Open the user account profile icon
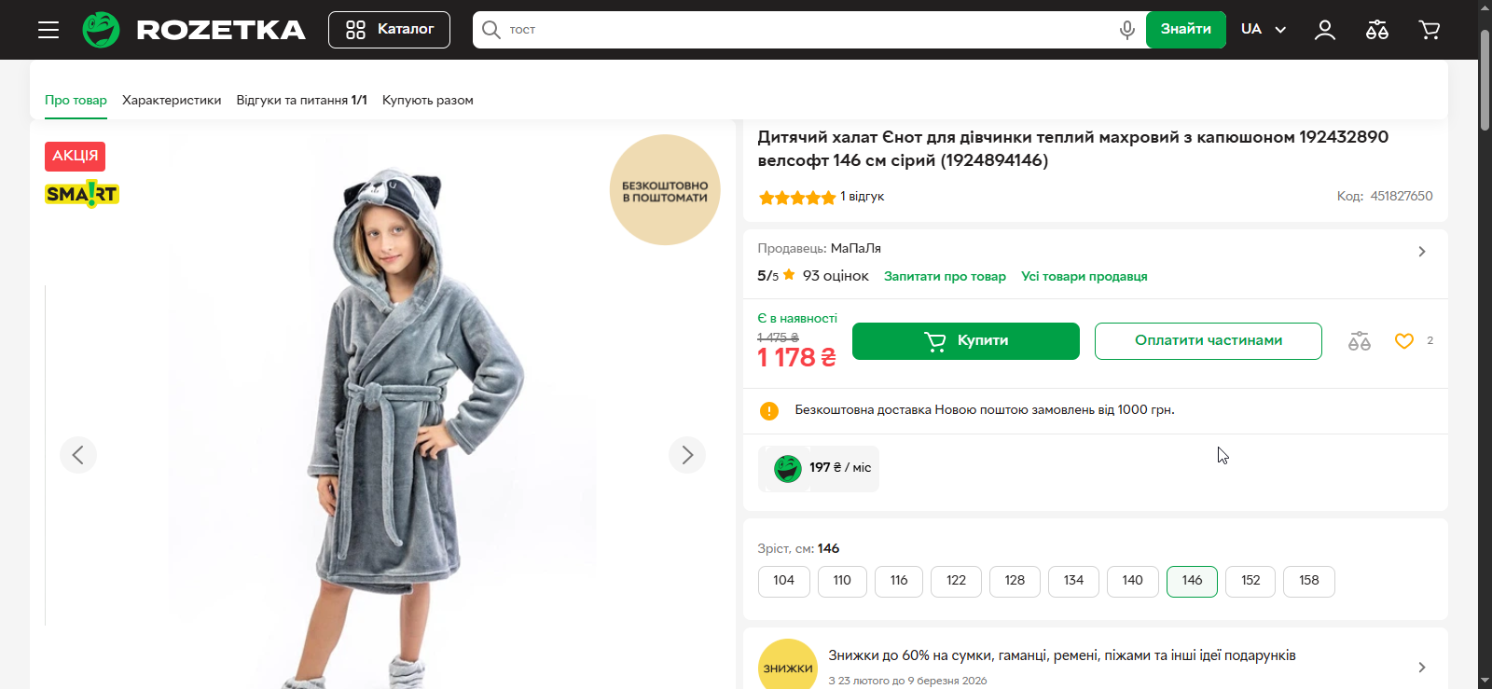The height and width of the screenshot is (689, 1492). point(1324,30)
